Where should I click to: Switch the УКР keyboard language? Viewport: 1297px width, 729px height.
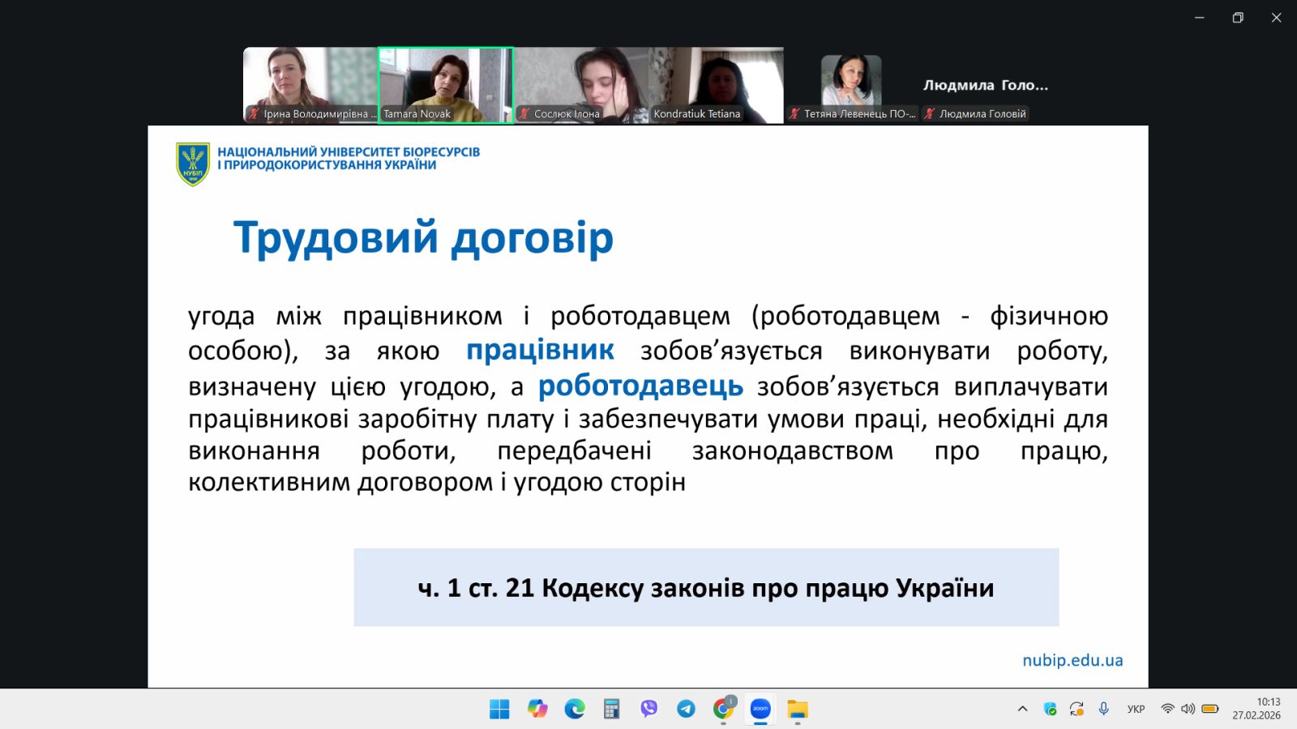point(1136,709)
